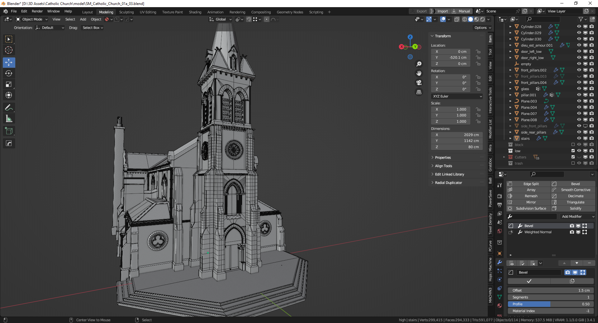Switch to solid viewport shading
Screen dimensions: 598x323
470,19
